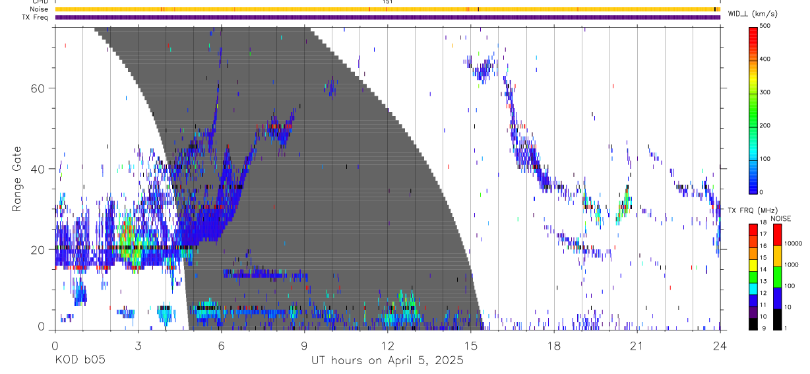Click the 21 tick on the UT hours axis

coord(637,346)
